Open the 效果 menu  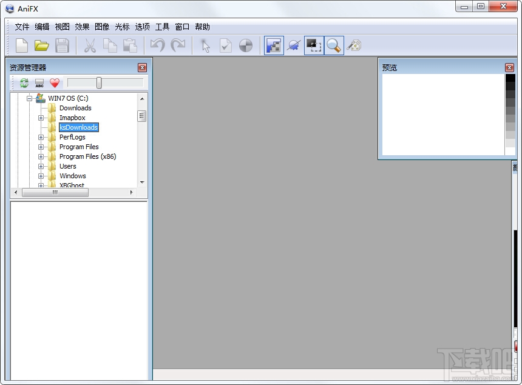coord(82,27)
